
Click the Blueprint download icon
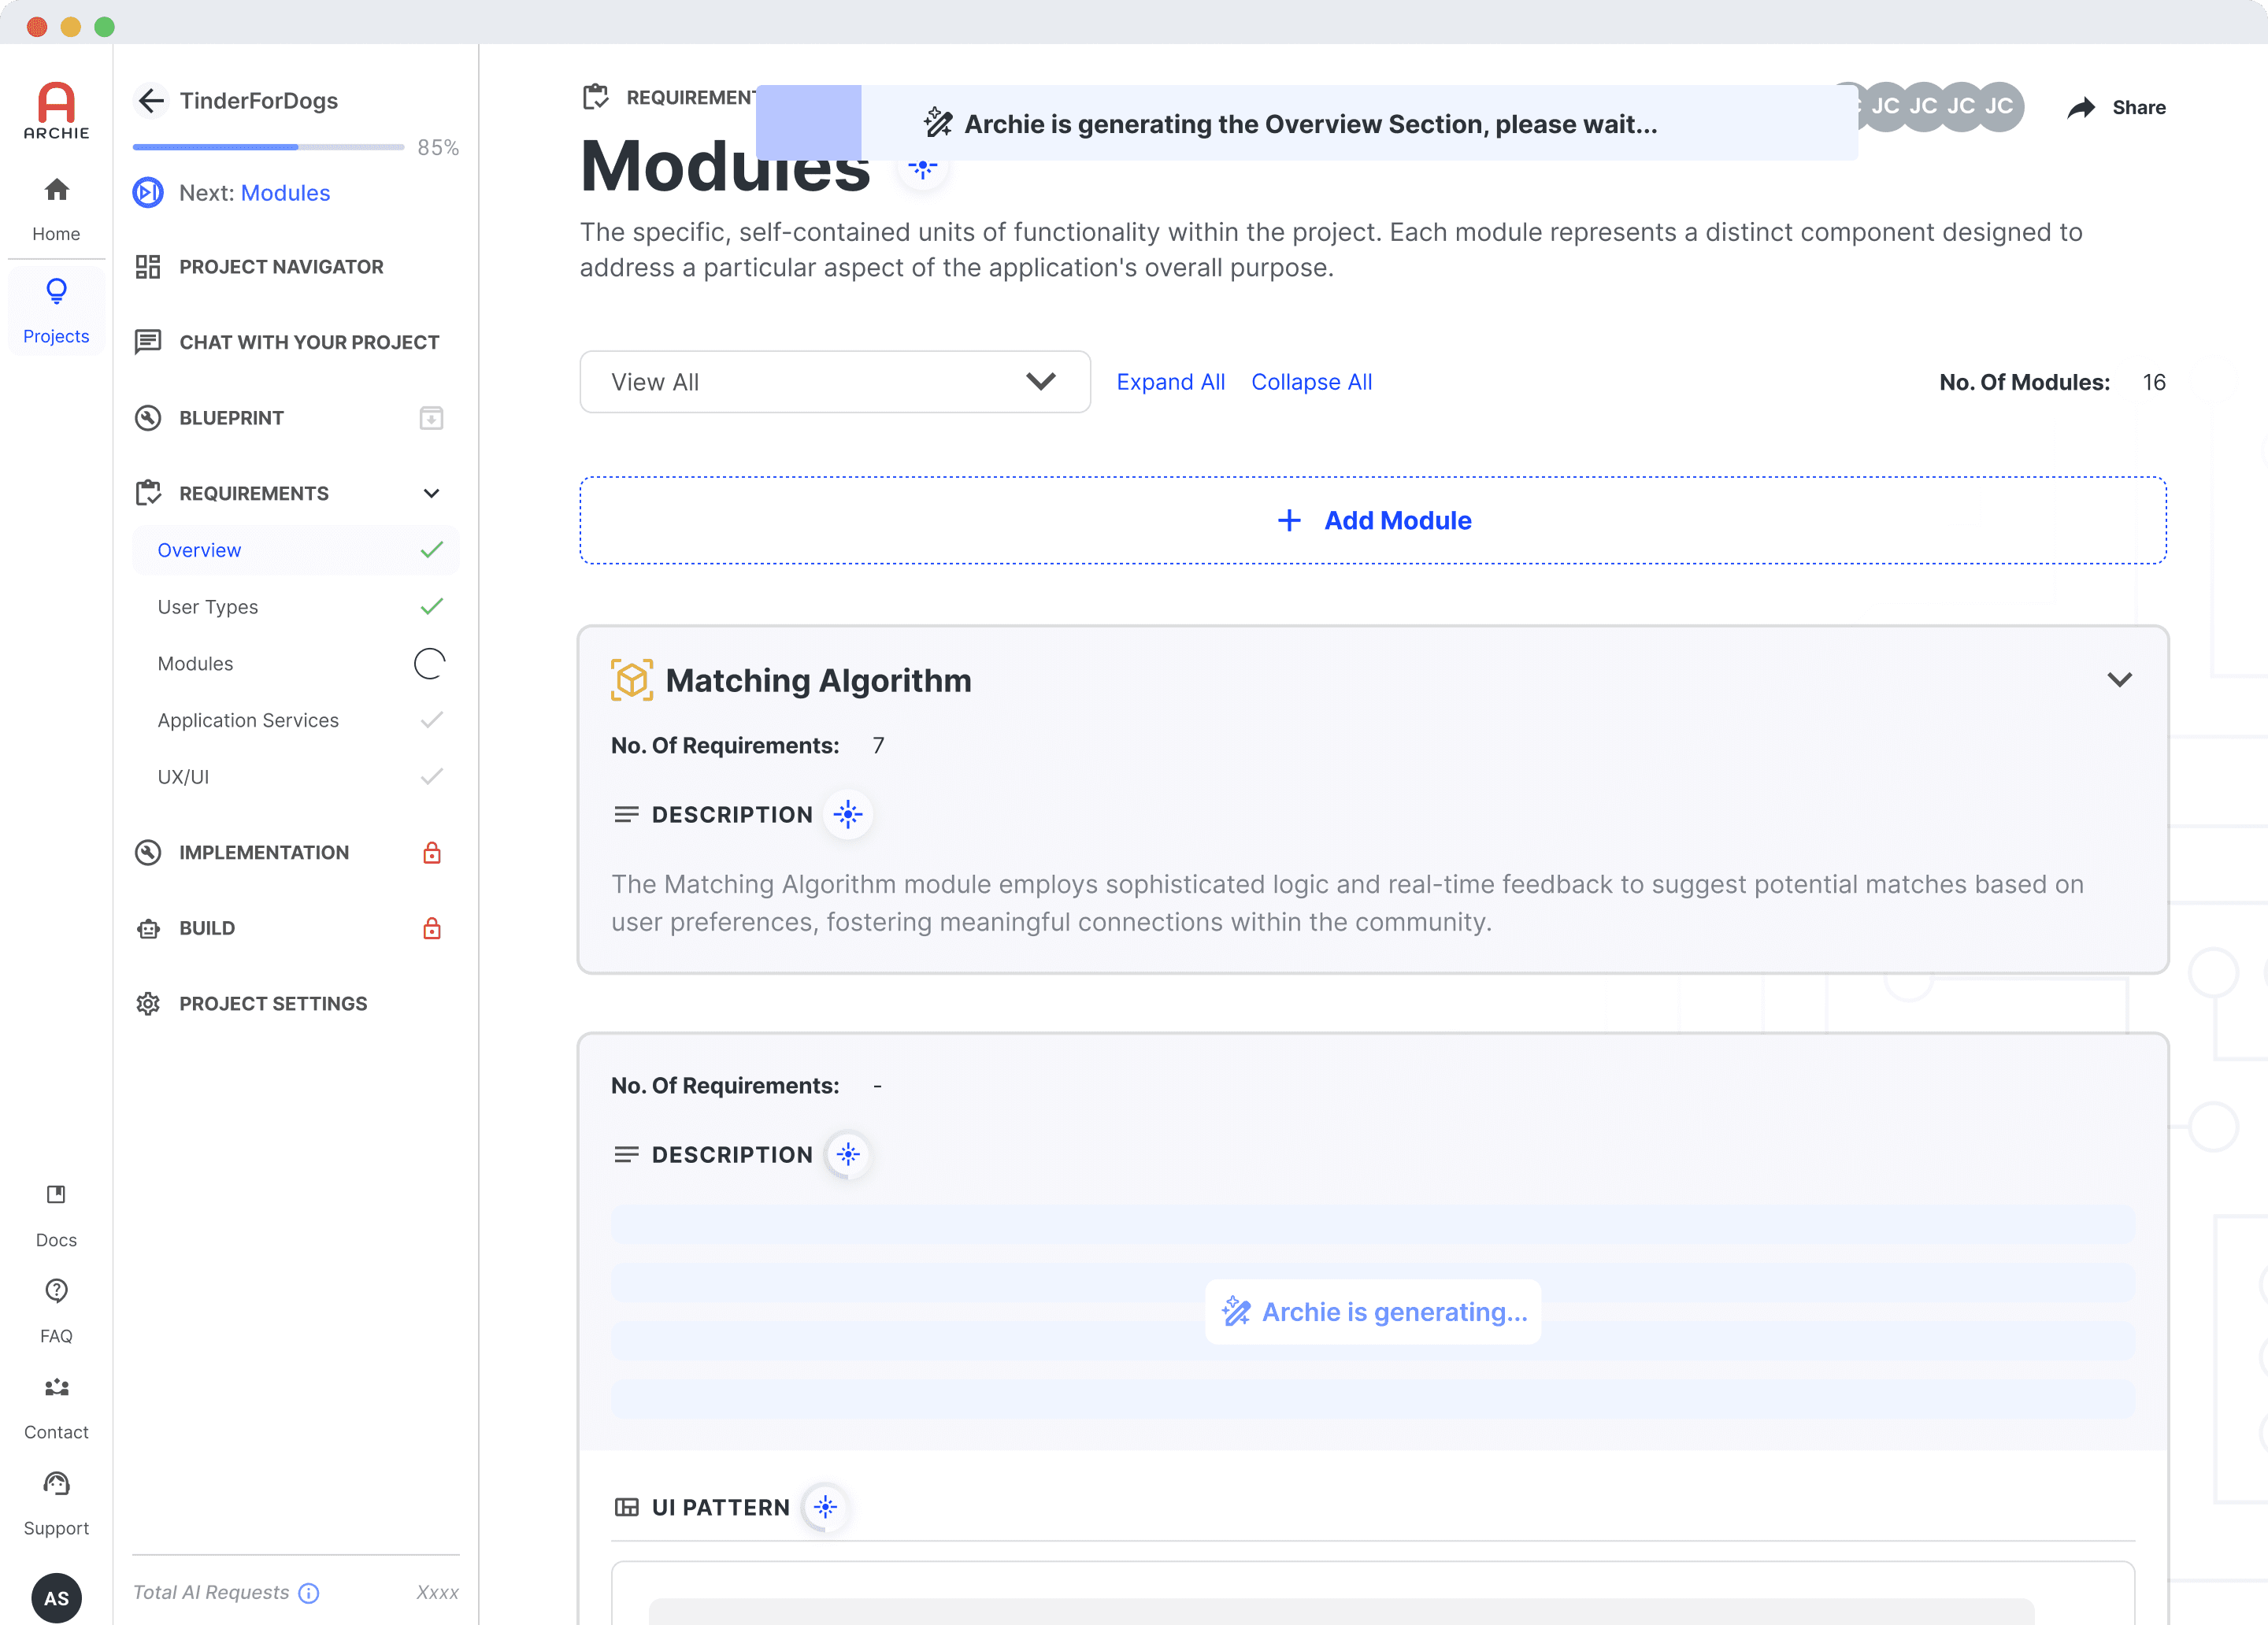[431, 418]
